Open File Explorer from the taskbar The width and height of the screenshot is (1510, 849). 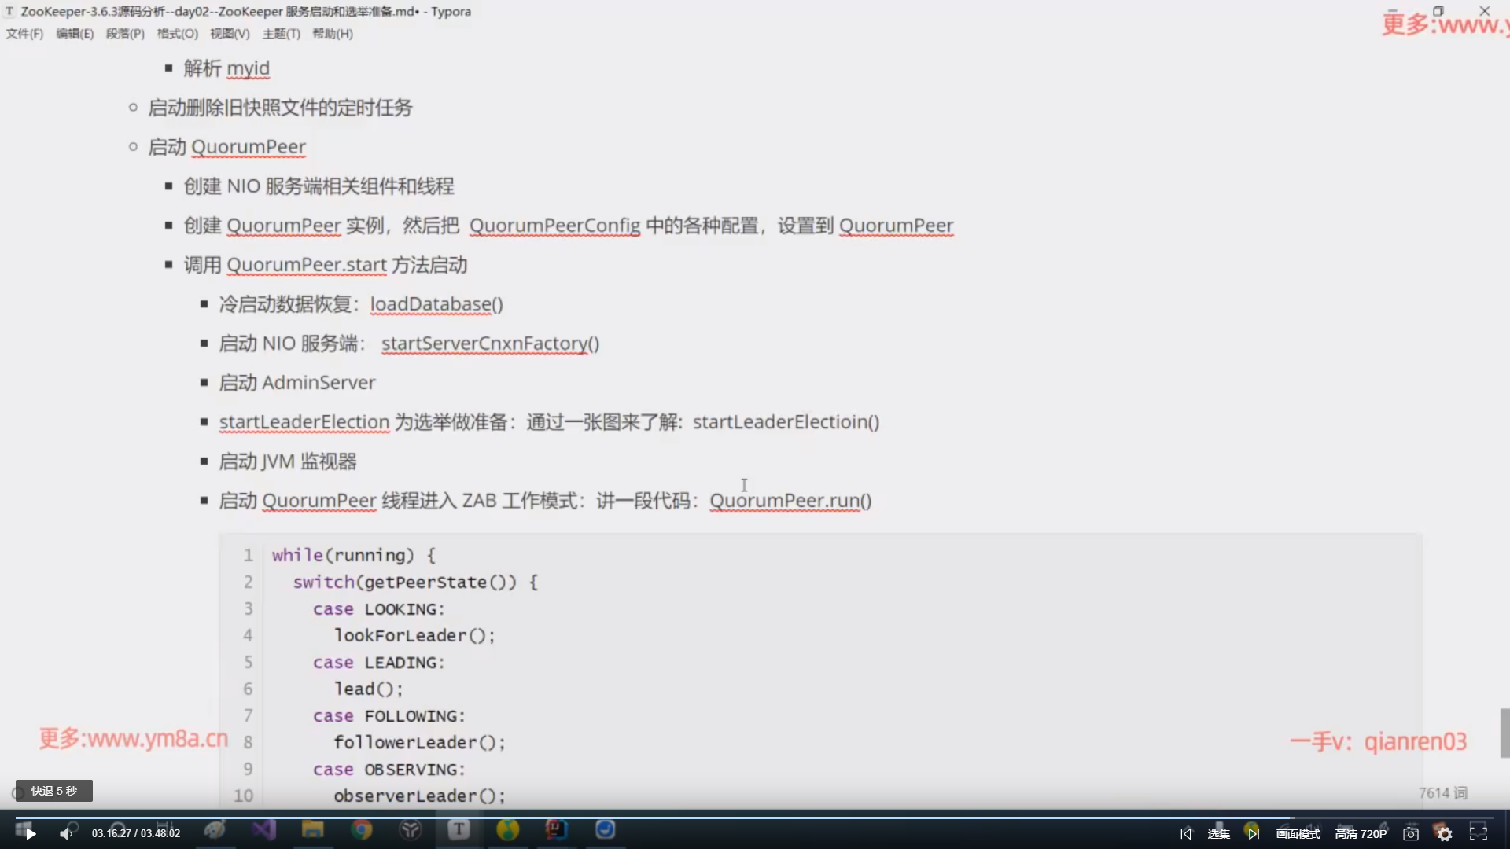click(313, 829)
